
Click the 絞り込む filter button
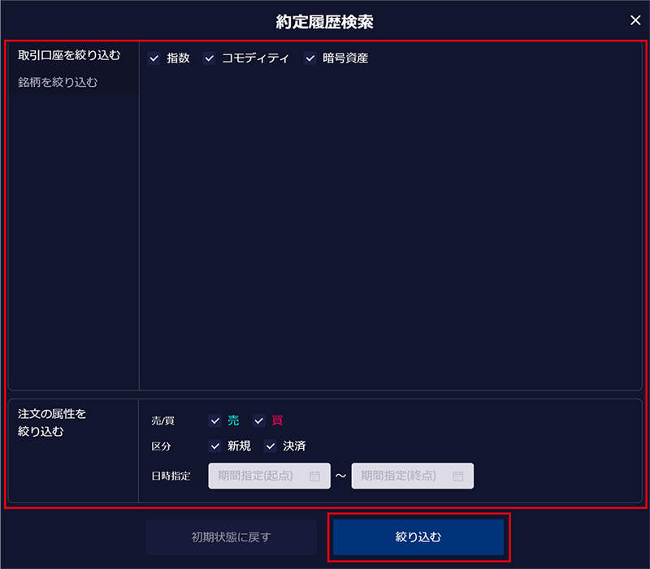tap(418, 537)
